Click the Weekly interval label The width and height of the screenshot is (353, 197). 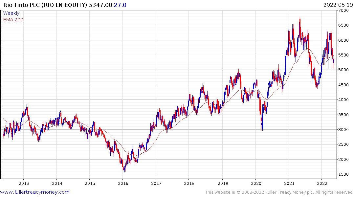[x=11, y=13]
